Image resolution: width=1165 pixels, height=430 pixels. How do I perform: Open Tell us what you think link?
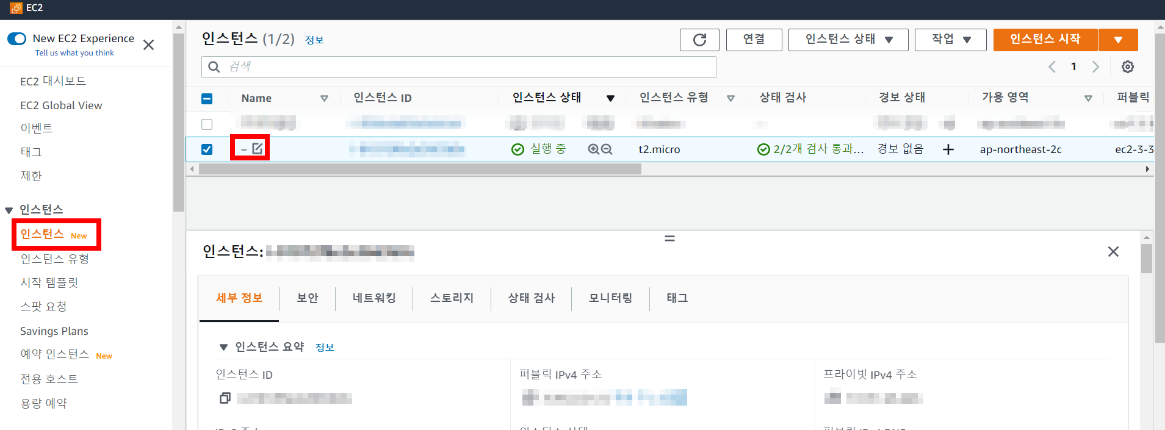pyautogui.click(x=74, y=53)
